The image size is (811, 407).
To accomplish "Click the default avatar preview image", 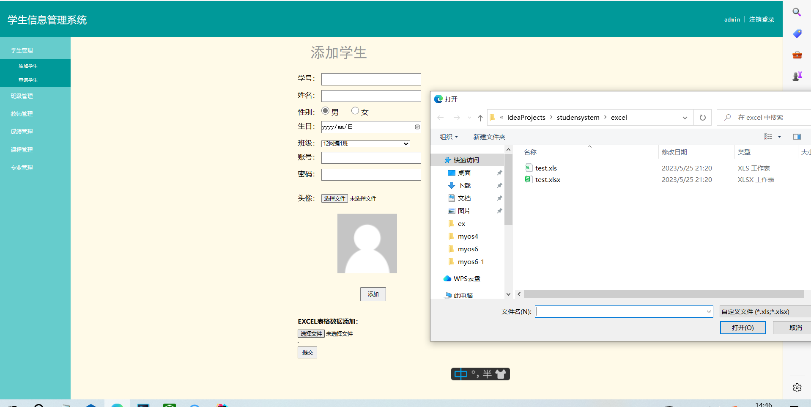I will coord(367,243).
